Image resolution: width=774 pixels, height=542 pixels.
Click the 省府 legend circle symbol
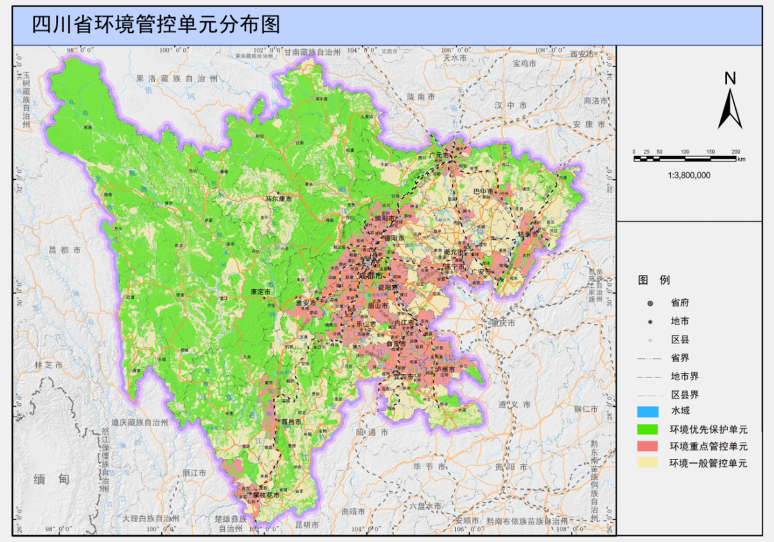[x=650, y=303]
